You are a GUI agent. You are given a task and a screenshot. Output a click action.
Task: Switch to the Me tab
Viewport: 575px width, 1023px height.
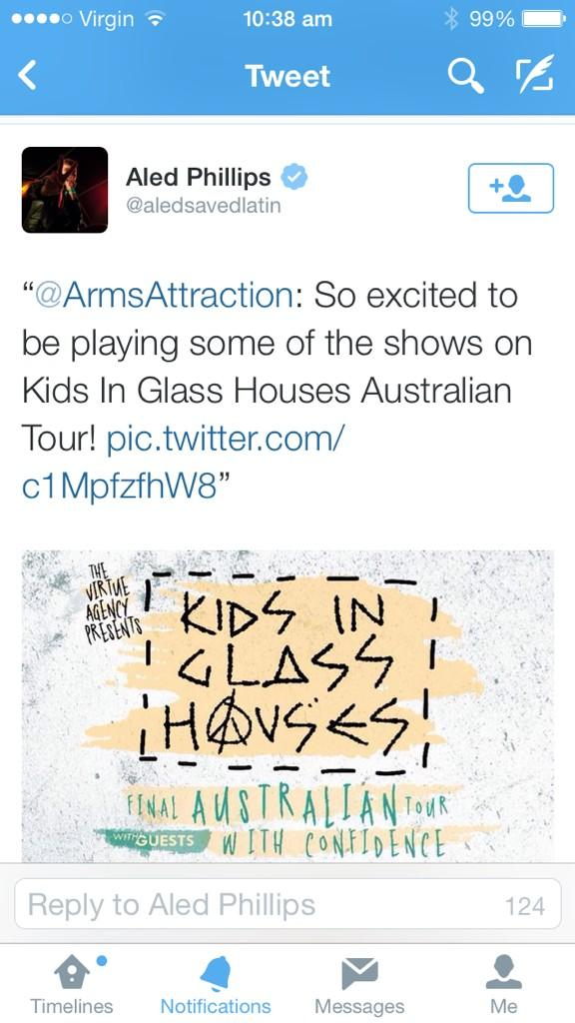tap(504, 984)
